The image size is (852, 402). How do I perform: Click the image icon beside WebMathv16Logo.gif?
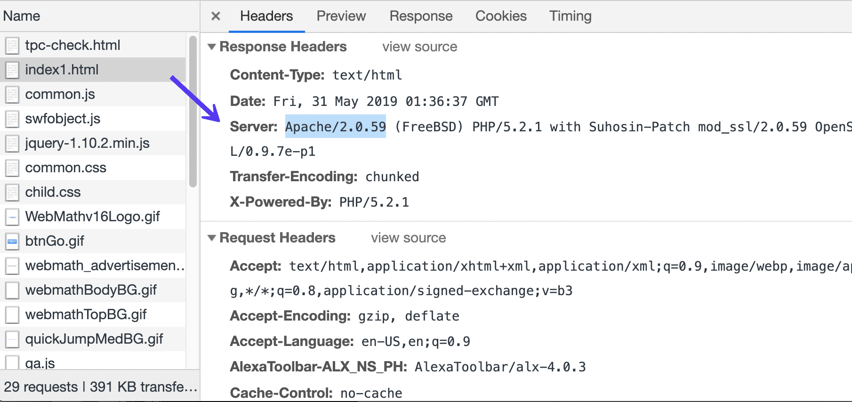[11, 217]
